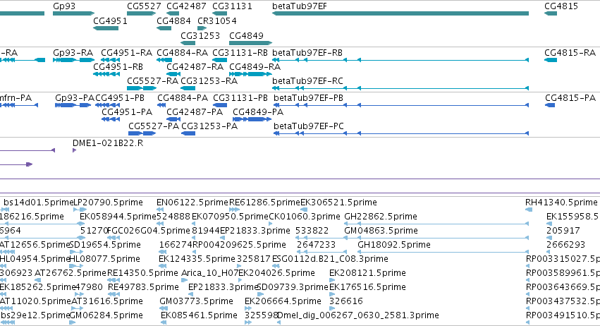Select EST SD19654.5prime

(77, 252)
